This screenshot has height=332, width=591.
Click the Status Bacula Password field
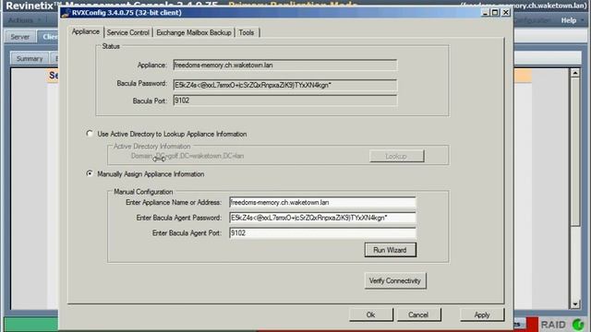285,85
